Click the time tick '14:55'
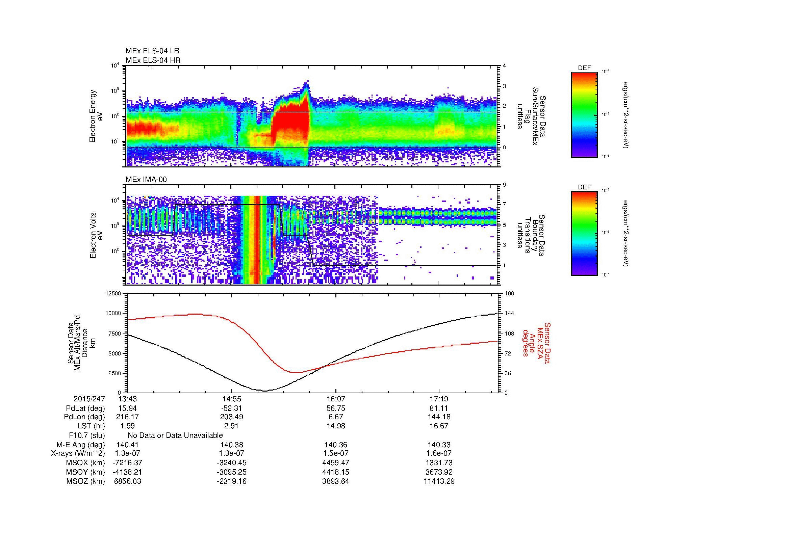Image resolution: width=790 pixels, height=558 pixels. [232, 399]
